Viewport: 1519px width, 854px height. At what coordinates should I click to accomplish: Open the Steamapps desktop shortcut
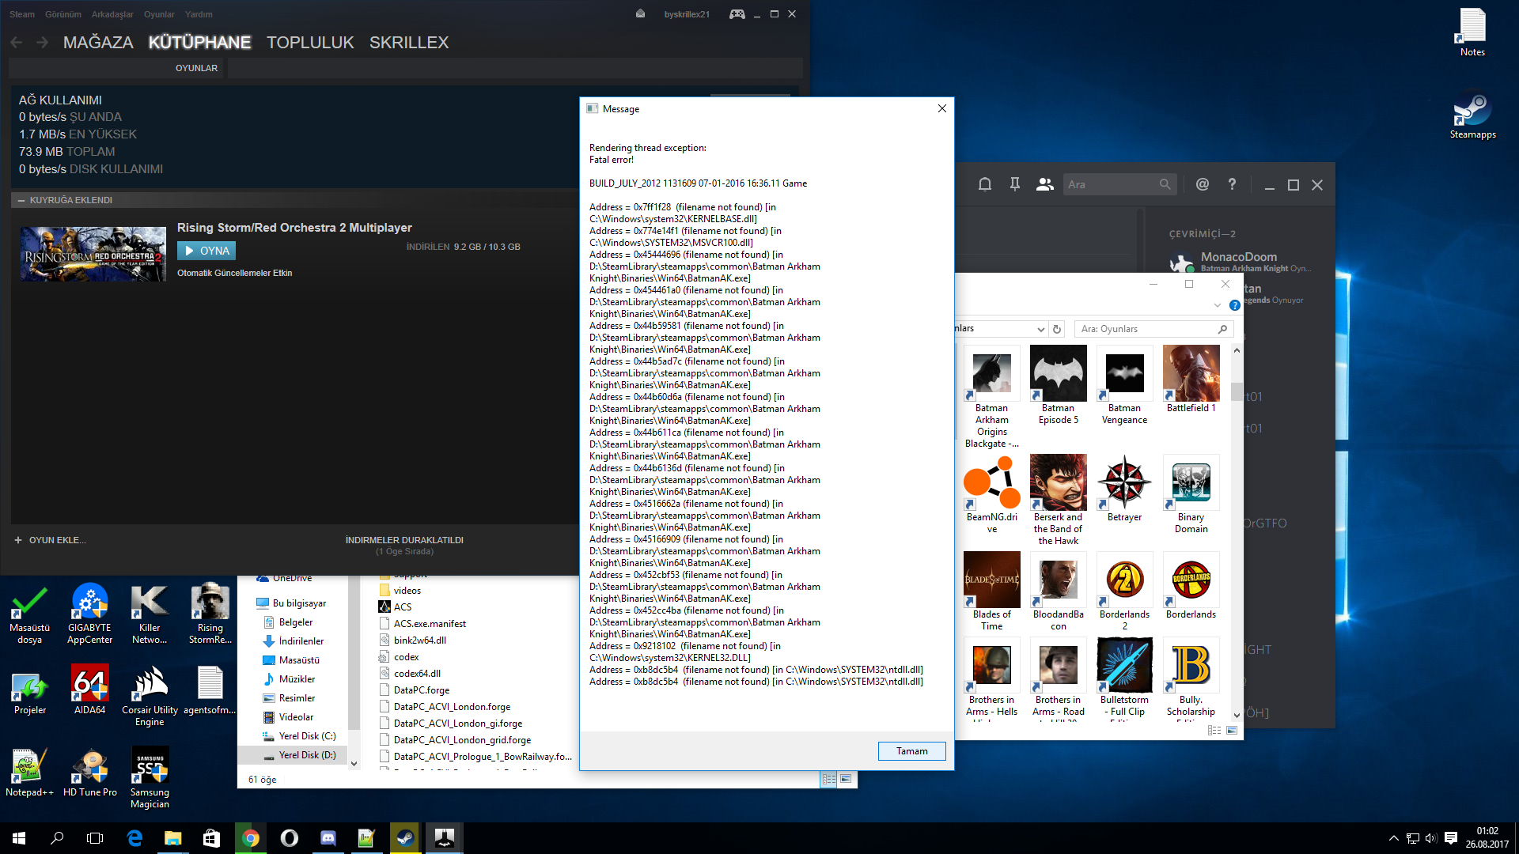pyautogui.click(x=1472, y=116)
